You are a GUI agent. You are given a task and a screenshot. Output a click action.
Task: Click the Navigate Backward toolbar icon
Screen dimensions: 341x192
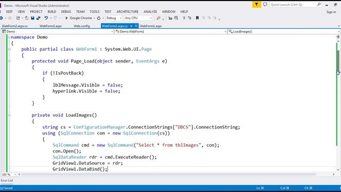point(1,18)
